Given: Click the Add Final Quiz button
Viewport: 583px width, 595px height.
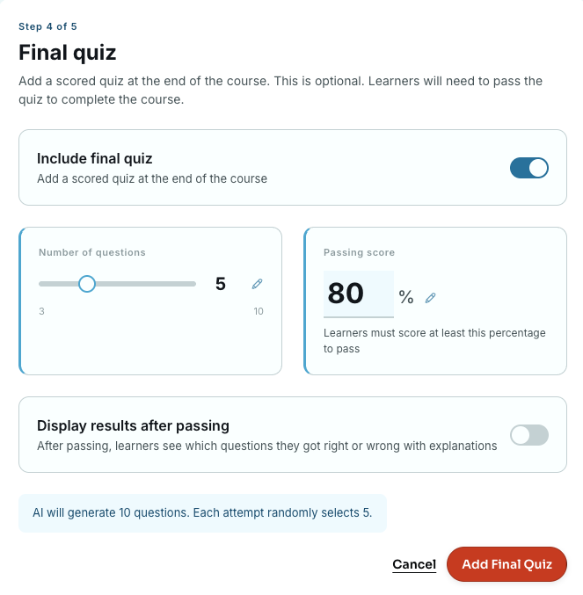Looking at the screenshot, I should (506, 564).
